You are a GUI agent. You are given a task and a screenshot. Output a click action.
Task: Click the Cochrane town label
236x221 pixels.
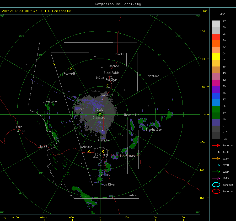(86, 147)
